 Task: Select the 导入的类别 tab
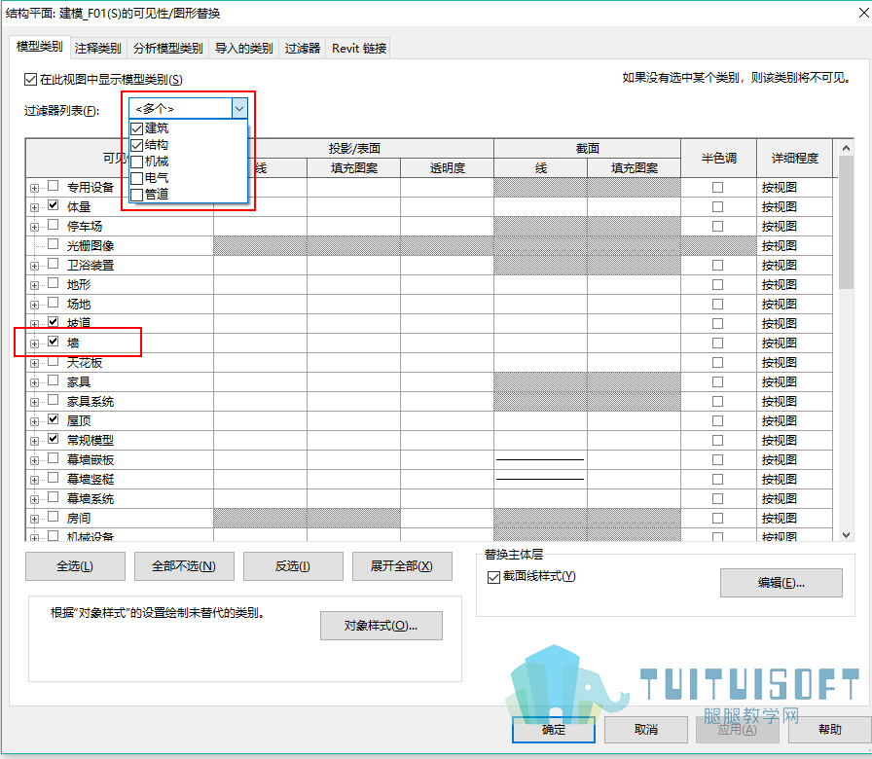(x=243, y=49)
